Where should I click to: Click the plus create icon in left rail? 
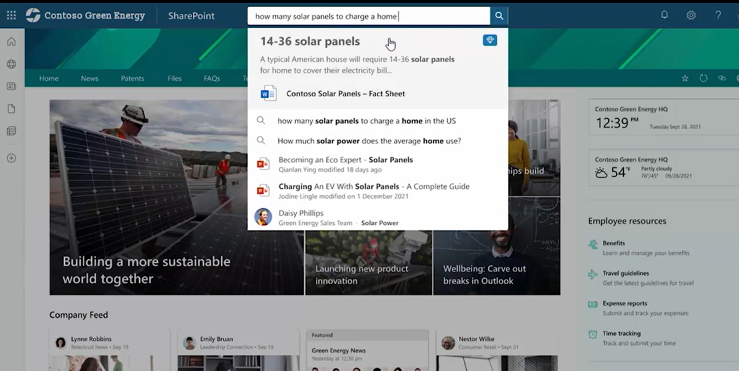coord(11,158)
